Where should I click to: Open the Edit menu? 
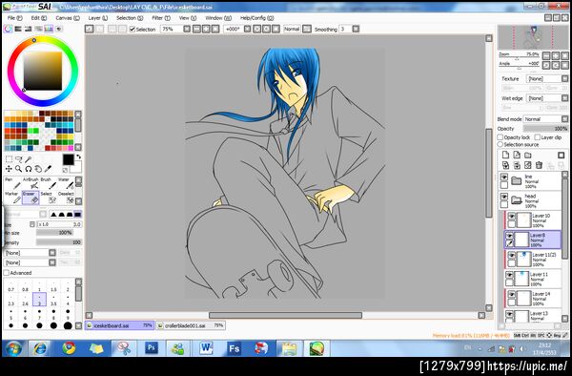(x=39, y=18)
